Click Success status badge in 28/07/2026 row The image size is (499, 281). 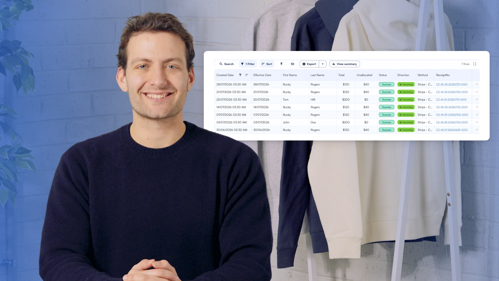click(386, 85)
